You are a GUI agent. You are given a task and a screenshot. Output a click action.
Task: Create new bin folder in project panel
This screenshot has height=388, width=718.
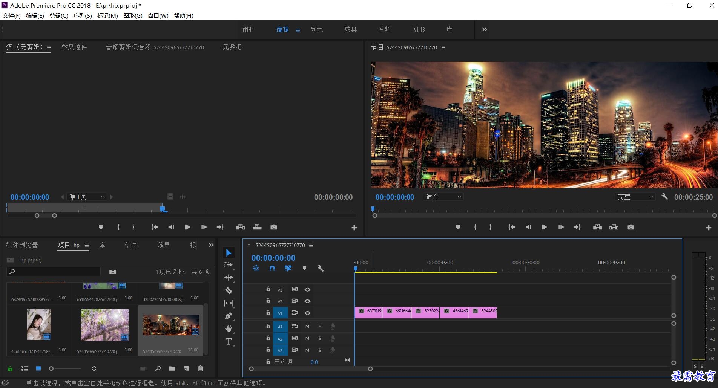[172, 368]
